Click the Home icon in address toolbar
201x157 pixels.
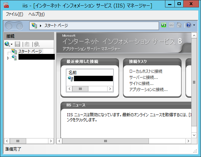[x=179, y=25]
